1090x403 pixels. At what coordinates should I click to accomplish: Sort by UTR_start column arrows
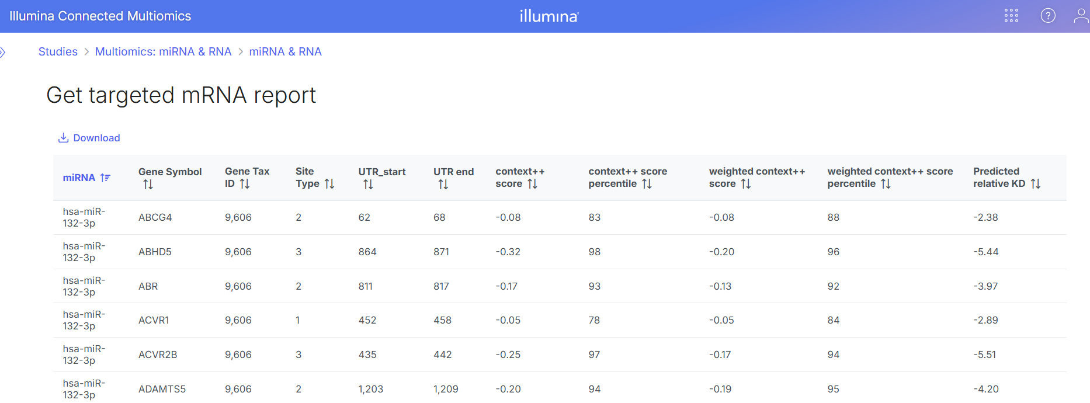click(x=368, y=185)
